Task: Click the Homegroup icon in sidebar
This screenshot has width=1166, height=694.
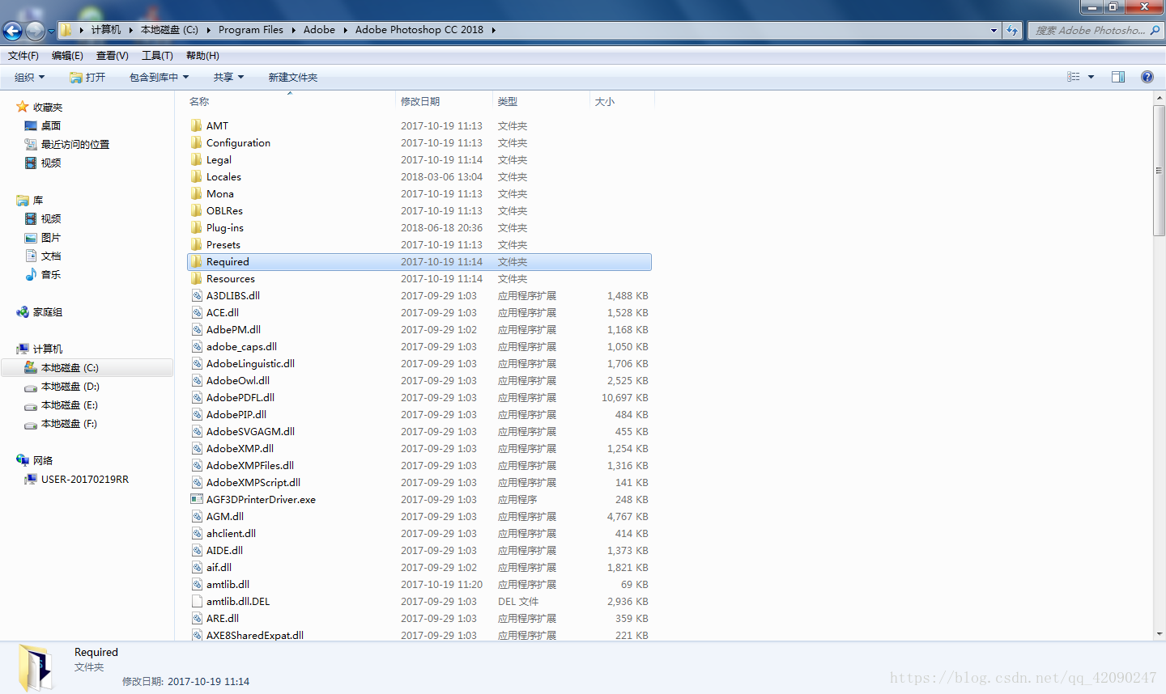Action: coord(23,311)
